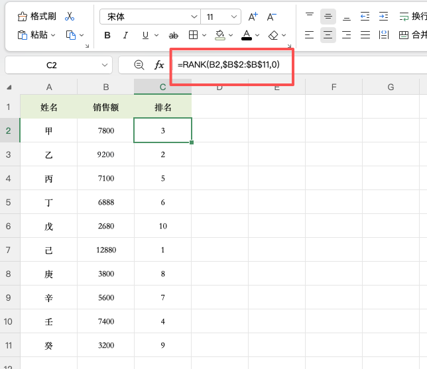Viewport: 427px width, 369px height.
Task: Increase font size with A+ icon
Action: tap(253, 17)
